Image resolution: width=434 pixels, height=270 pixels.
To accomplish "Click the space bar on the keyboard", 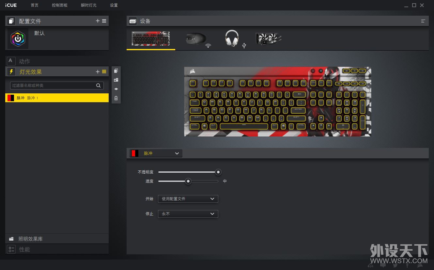I will (244, 126).
